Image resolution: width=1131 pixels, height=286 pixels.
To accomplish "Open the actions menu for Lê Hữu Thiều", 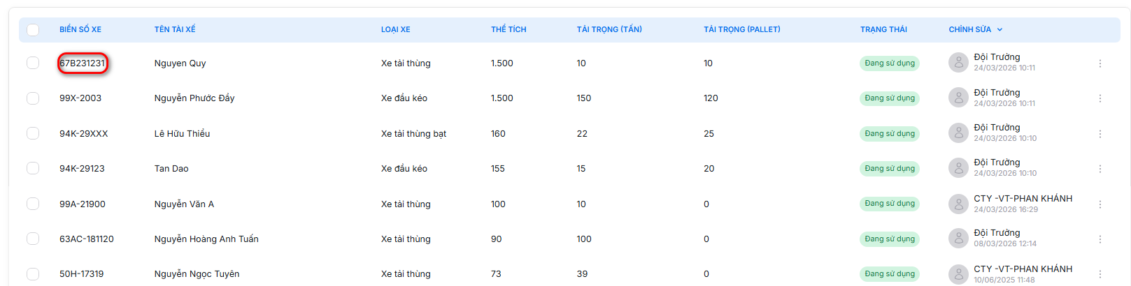I will pos(1100,134).
